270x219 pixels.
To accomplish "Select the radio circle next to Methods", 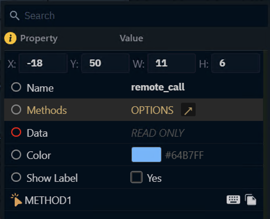I will click(x=16, y=110).
